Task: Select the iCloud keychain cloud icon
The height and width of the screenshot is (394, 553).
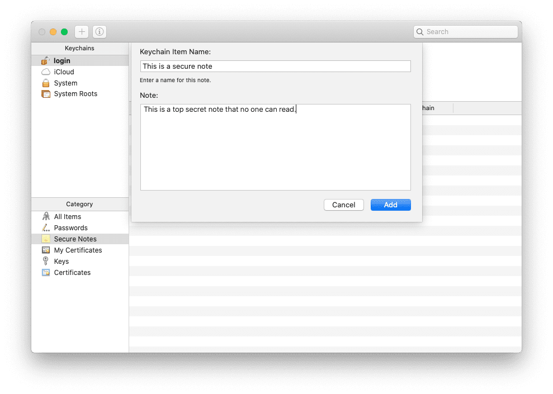Action: click(x=46, y=72)
